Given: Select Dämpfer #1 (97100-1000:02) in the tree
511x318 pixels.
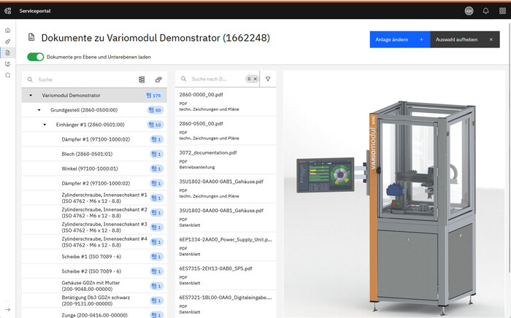Looking at the screenshot, I should tap(96, 139).
